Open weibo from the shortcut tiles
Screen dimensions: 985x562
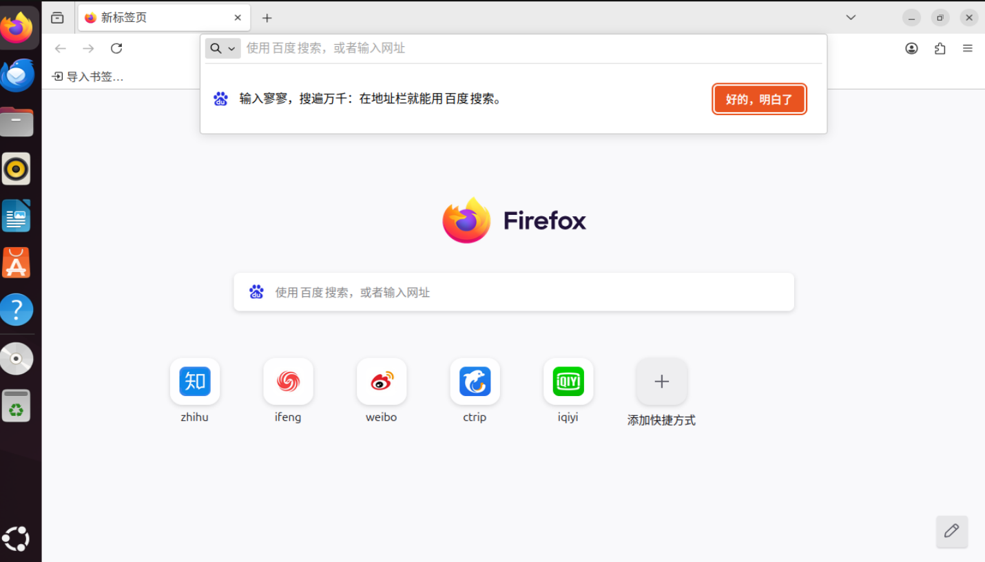[x=381, y=381]
